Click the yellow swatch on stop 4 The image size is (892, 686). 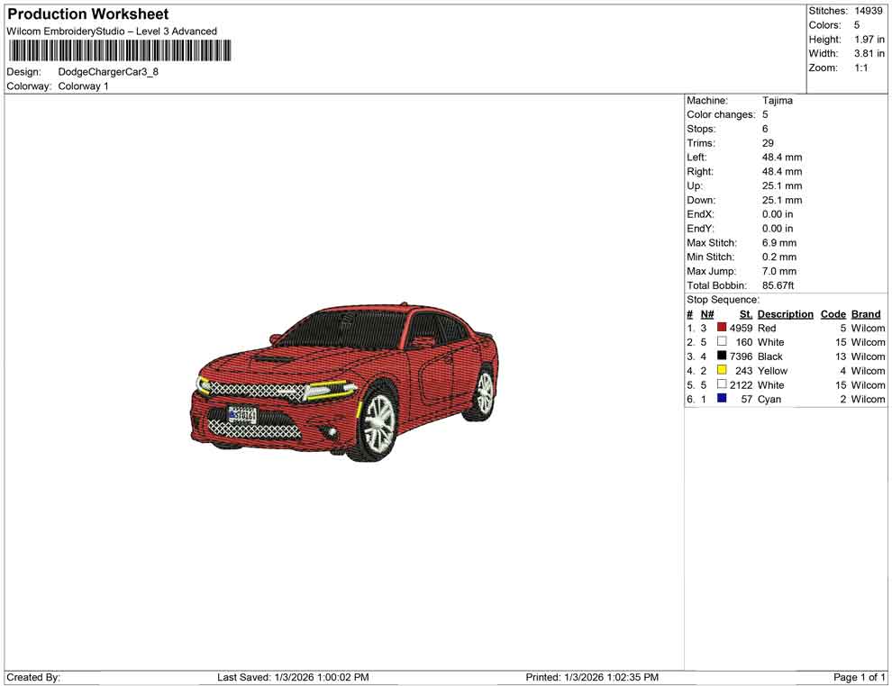pos(721,370)
